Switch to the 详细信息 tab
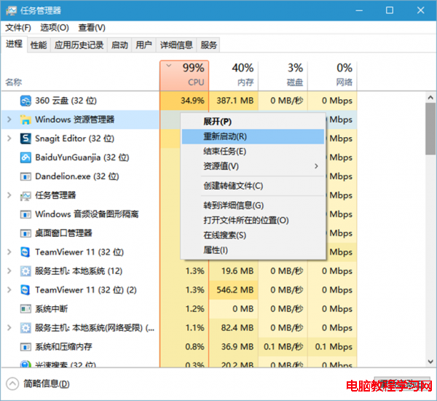The image size is (437, 401). pyautogui.click(x=176, y=45)
